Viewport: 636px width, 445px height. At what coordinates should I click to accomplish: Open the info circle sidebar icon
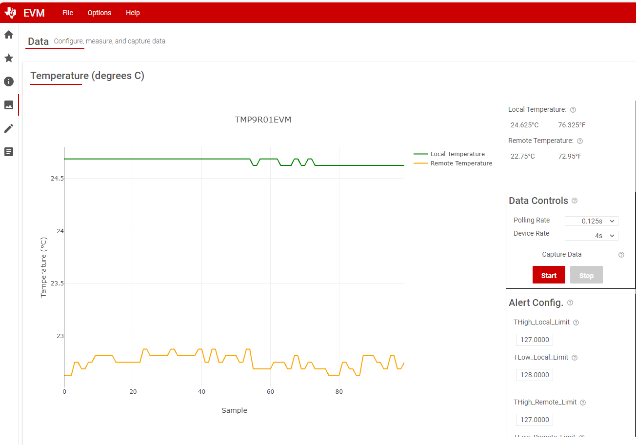(8, 81)
